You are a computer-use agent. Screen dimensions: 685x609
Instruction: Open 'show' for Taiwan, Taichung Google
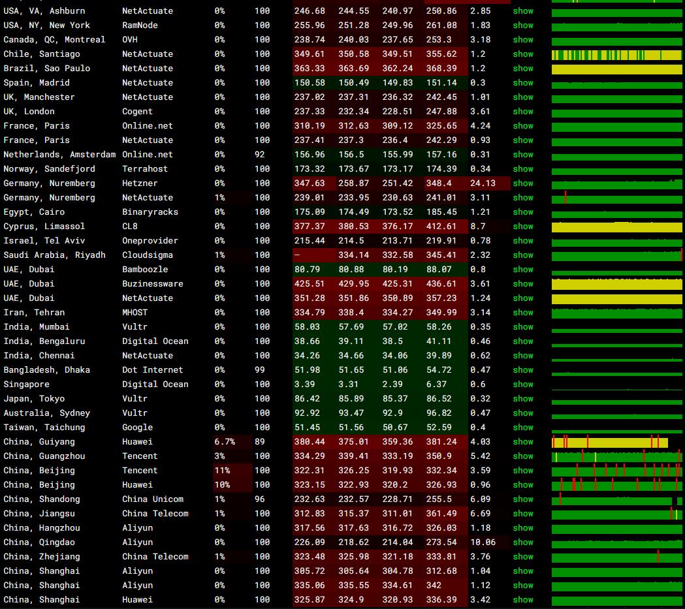tap(523, 428)
